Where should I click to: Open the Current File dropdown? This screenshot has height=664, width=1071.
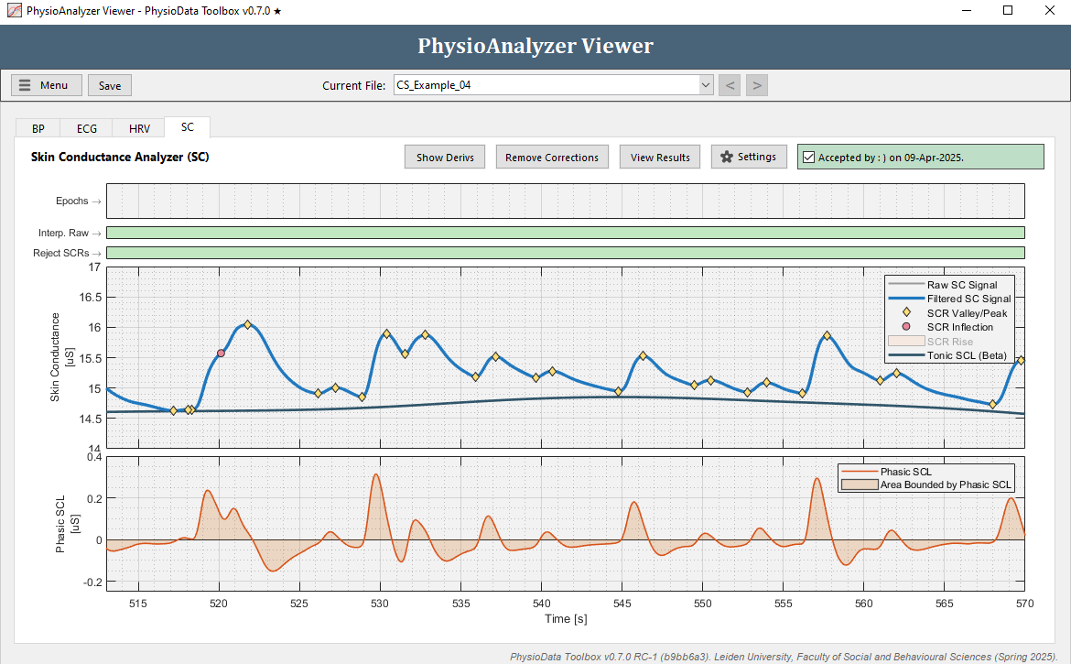click(x=553, y=85)
